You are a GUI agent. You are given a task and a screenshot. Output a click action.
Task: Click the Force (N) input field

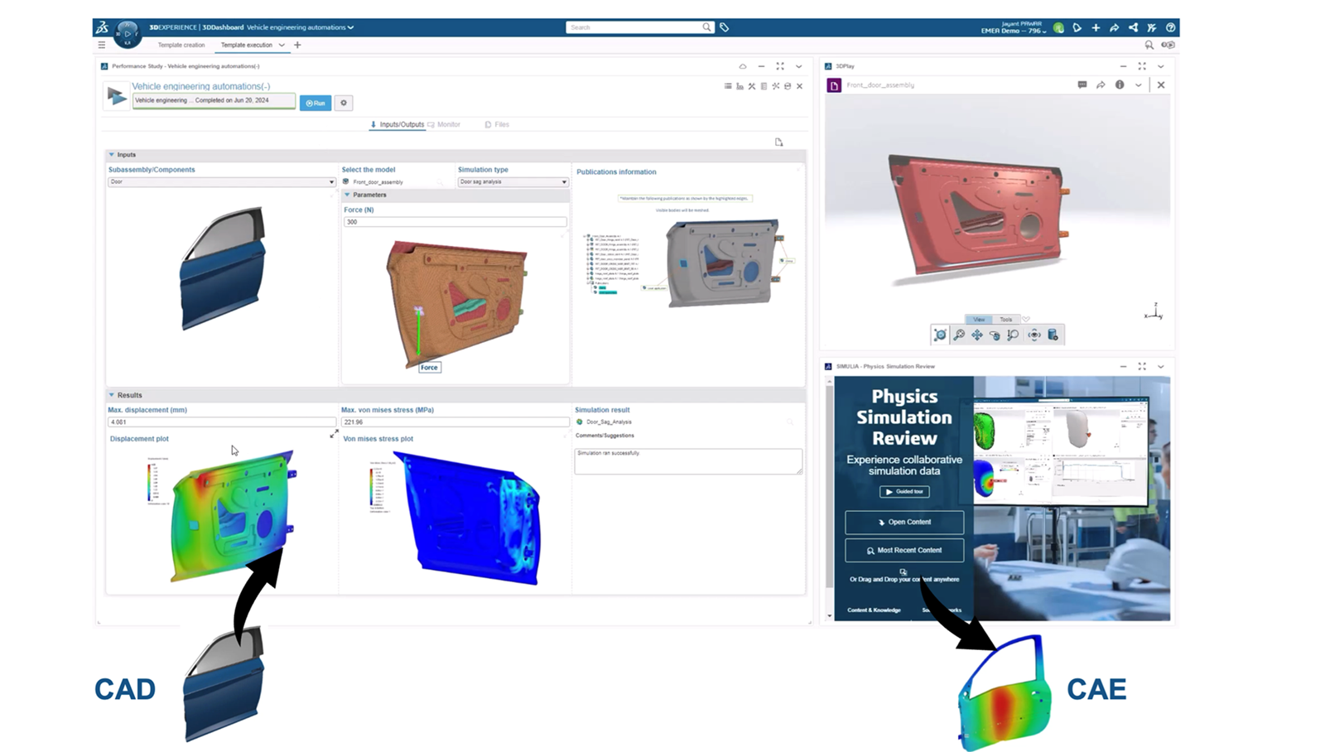(x=455, y=222)
